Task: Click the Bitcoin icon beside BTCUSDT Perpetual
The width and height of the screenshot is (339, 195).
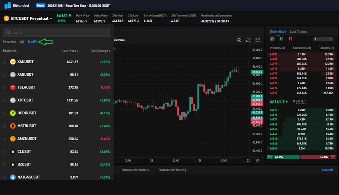Action: tap(6, 18)
